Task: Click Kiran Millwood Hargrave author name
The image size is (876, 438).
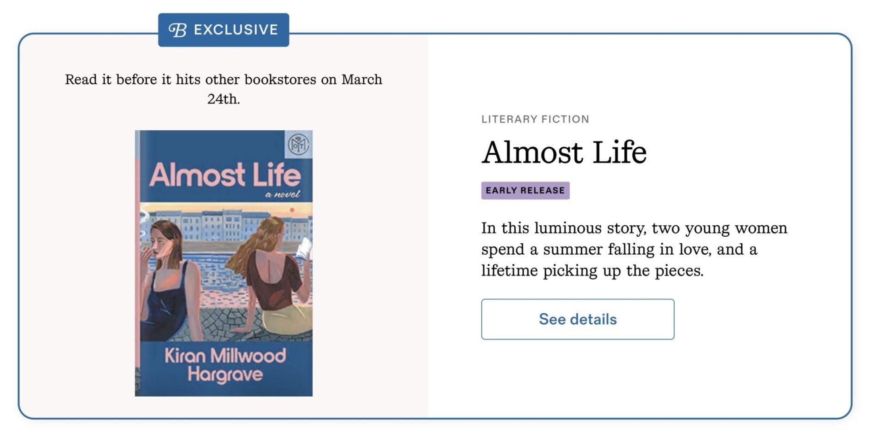Action: (225, 365)
